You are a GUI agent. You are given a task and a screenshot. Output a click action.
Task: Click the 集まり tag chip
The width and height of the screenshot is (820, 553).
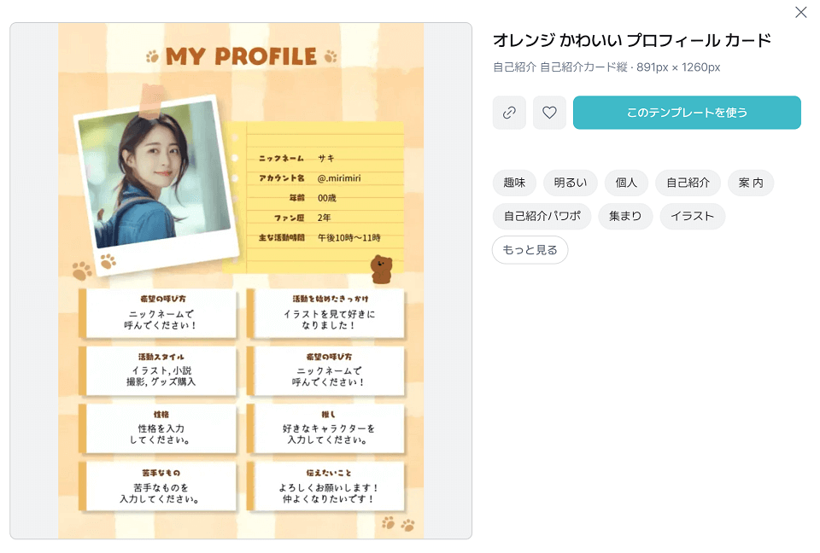[x=625, y=216]
